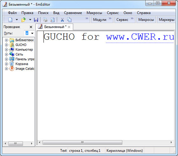
Task: Expand the Корзина tree node
Action: pyautogui.click(x=6, y=64)
